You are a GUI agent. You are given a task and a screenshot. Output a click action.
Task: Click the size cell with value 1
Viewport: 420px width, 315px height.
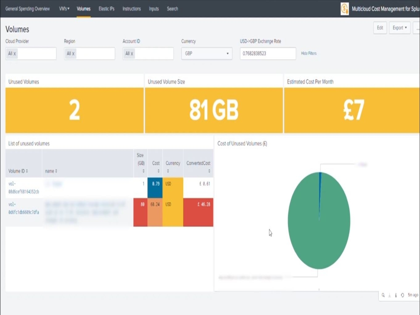click(x=140, y=188)
